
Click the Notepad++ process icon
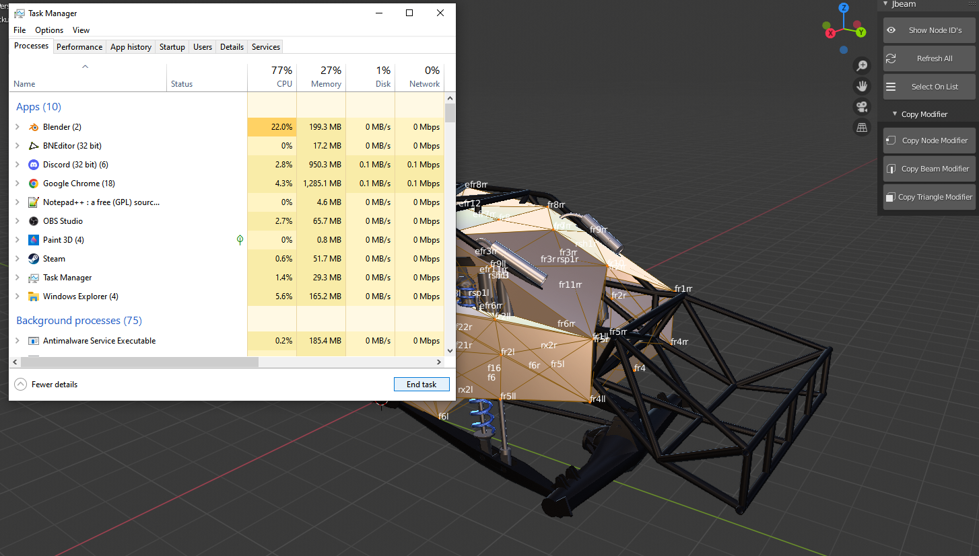tap(34, 202)
